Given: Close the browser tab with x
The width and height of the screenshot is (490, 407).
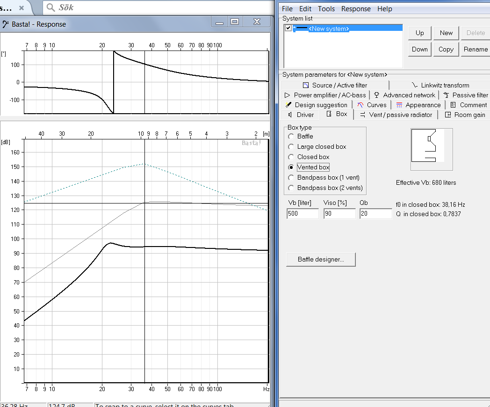Looking at the screenshot, I should 22,8.
